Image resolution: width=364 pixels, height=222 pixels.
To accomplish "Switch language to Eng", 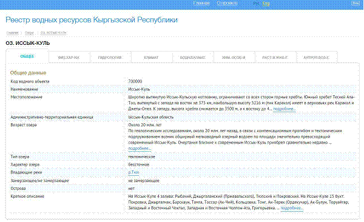I will (266, 4).
